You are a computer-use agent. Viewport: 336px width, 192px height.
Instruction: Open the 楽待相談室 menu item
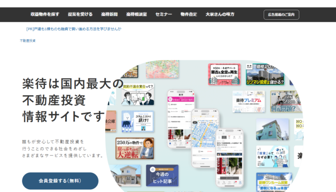(136, 15)
